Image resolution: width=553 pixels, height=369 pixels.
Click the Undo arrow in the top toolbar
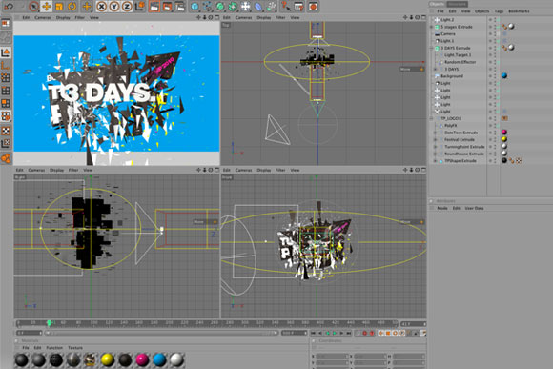[9, 6]
